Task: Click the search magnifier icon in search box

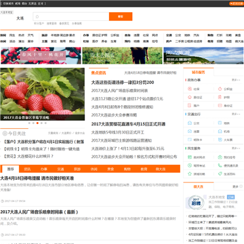Action: (x=37, y=16)
